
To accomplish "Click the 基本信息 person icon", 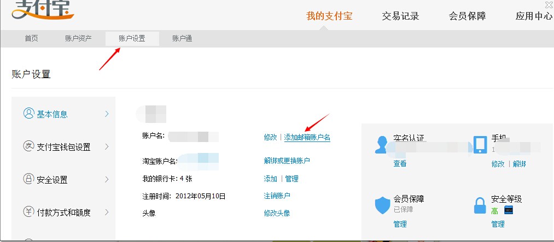I will point(28,114).
